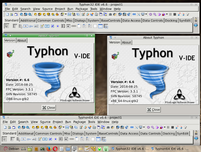
Task: Select TToggleBox component in Typhon64 palette
Action: click(45, 139)
